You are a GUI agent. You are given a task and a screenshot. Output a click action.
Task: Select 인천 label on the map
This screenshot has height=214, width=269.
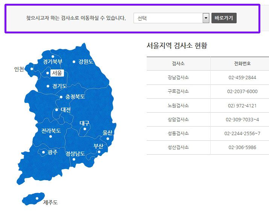(19, 69)
